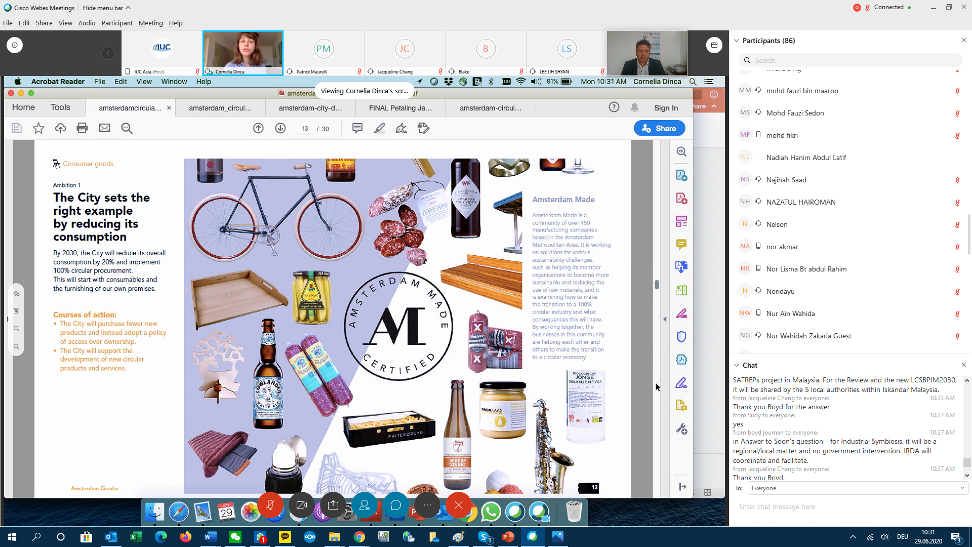Click Hide menu bar

click(106, 8)
